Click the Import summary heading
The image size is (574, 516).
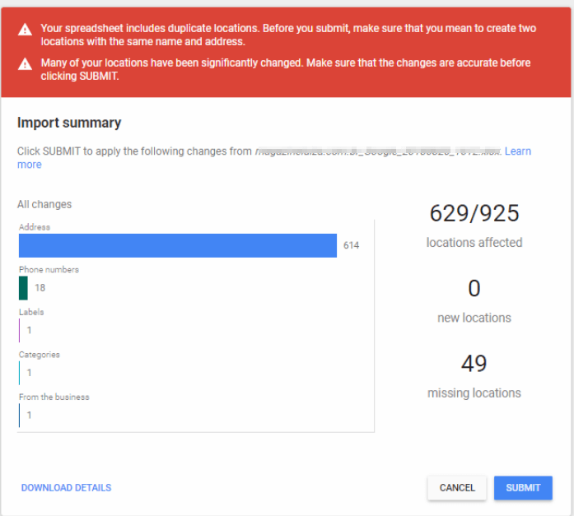tap(69, 123)
